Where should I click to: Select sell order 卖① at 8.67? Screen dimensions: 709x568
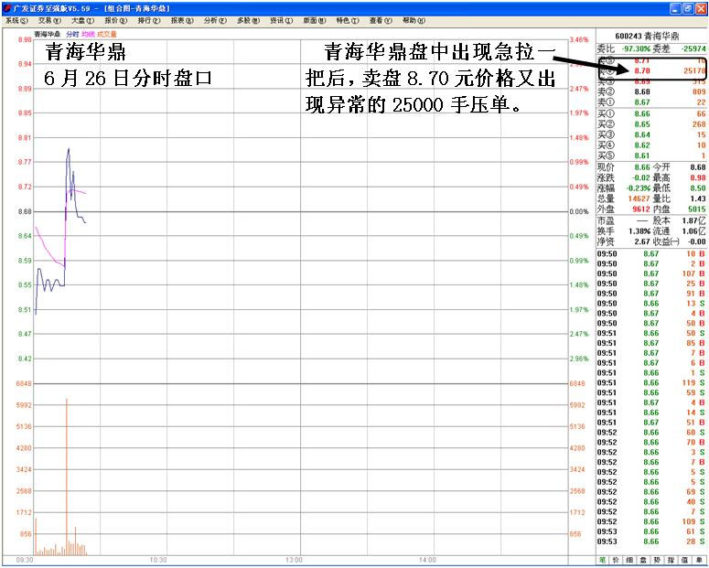(651, 102)
